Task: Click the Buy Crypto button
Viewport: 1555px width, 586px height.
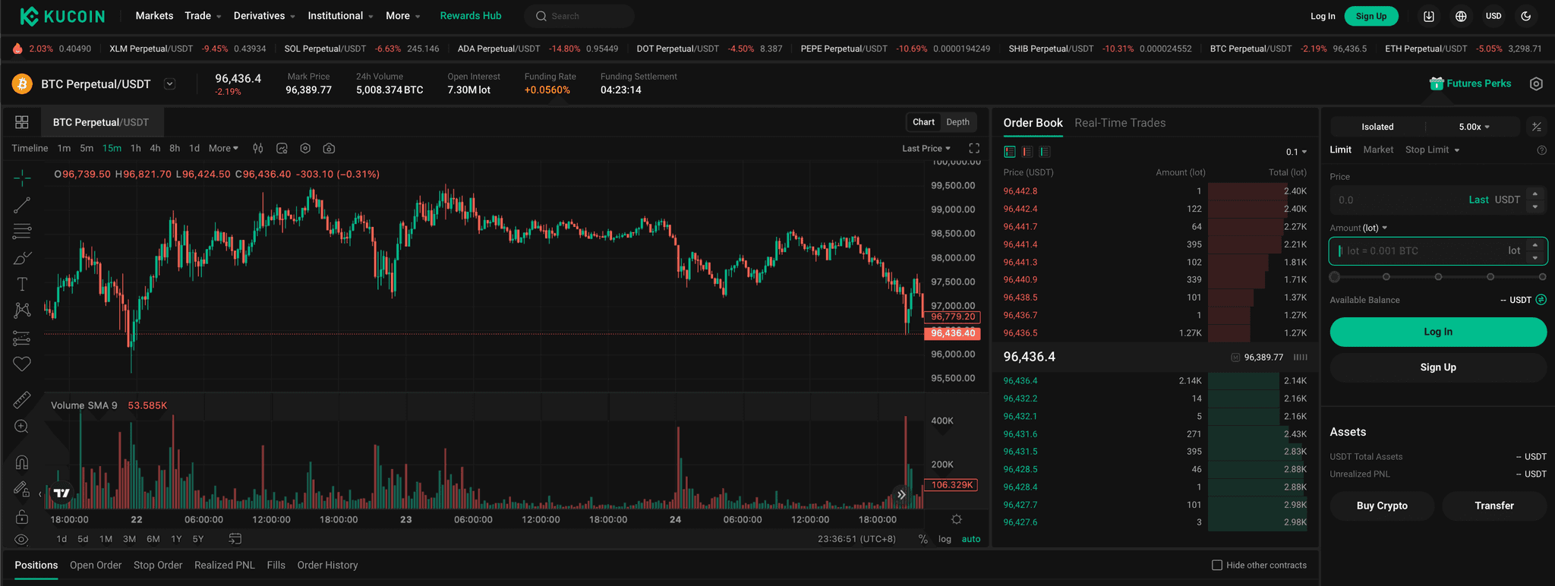Action: tap(1382, 506)
